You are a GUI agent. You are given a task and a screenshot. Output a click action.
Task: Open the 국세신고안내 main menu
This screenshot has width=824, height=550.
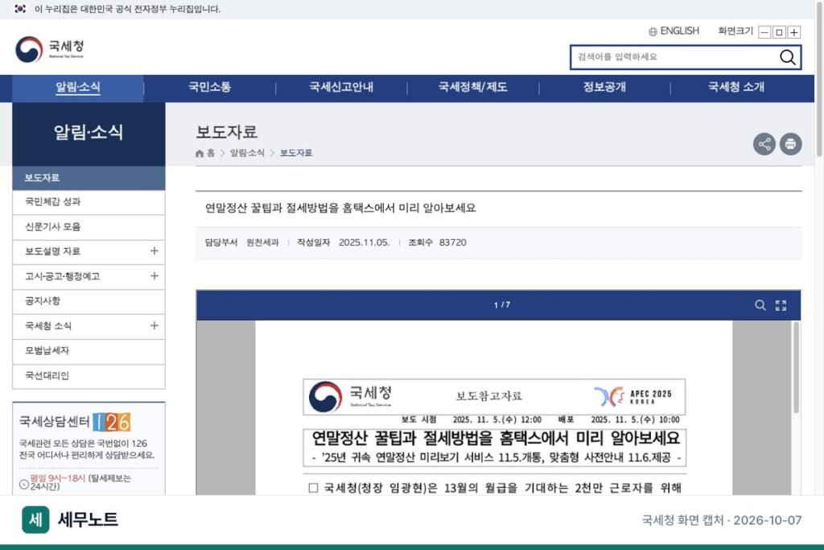pos(341,87)
